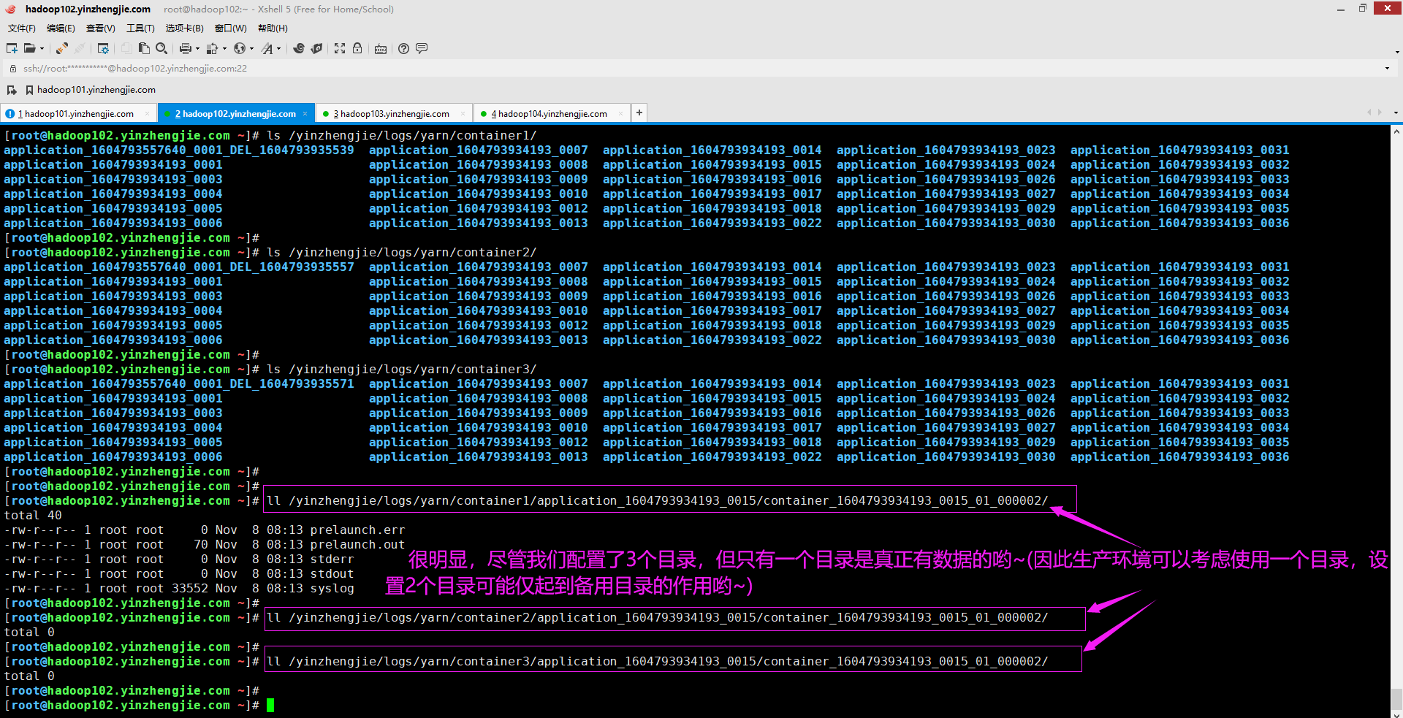Open the tab list dropdown arrow
1403x718 pixels.
1396,113
